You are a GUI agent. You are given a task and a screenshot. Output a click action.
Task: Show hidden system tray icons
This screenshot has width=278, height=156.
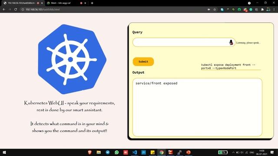tap(233, 152)
